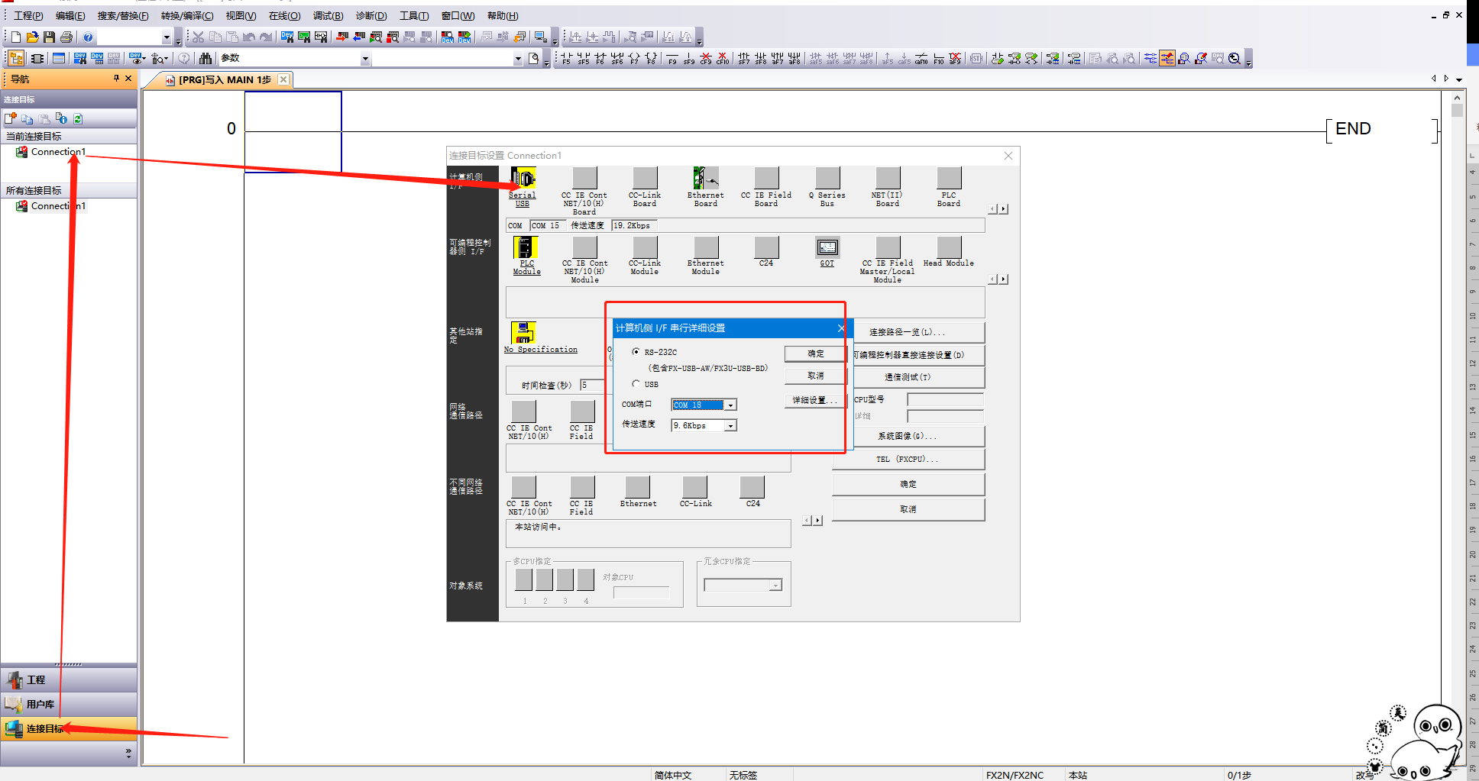Click the binoculars find icon

(x=205, y=58)
